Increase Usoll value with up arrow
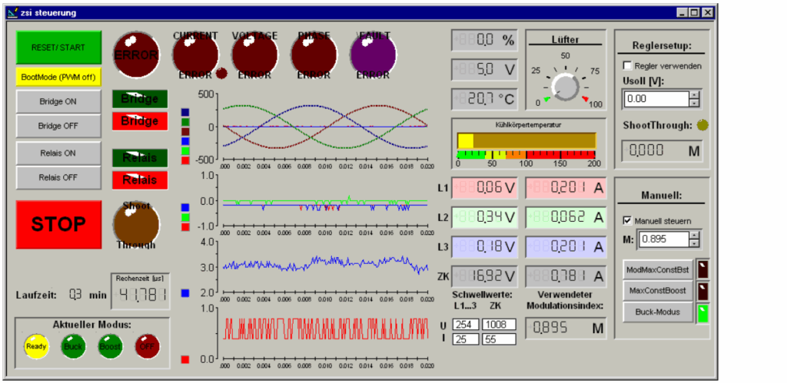 coord(694,94)
